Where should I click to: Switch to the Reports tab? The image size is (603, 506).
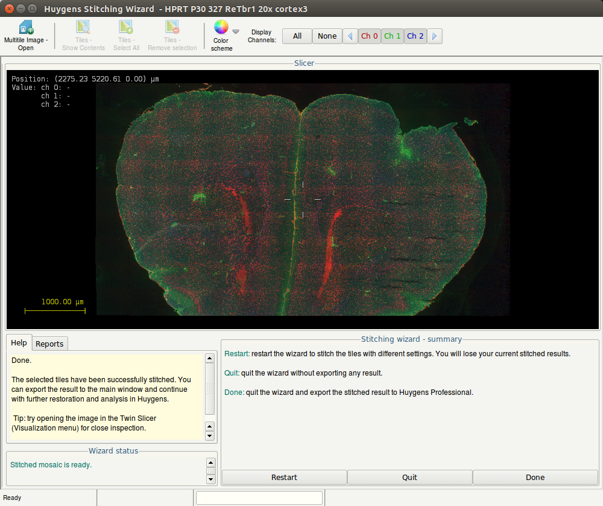(x=49, y=344)
